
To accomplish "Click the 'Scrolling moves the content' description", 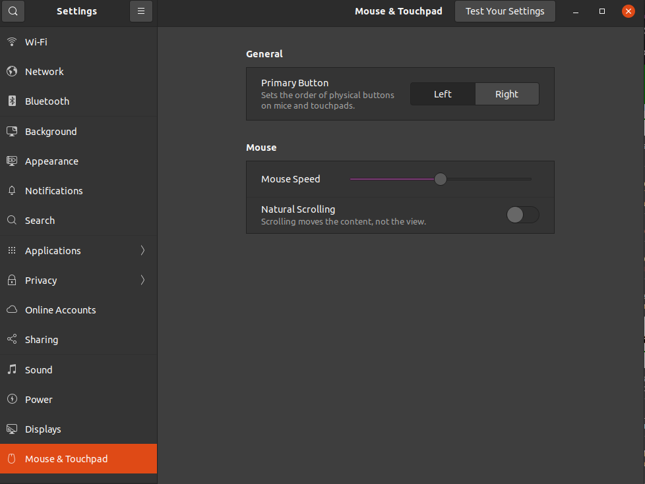I will tap(344, 221).
